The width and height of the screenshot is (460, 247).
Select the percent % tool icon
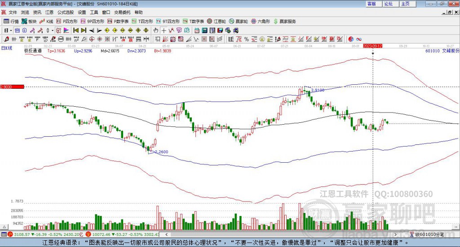pos(247,39)
